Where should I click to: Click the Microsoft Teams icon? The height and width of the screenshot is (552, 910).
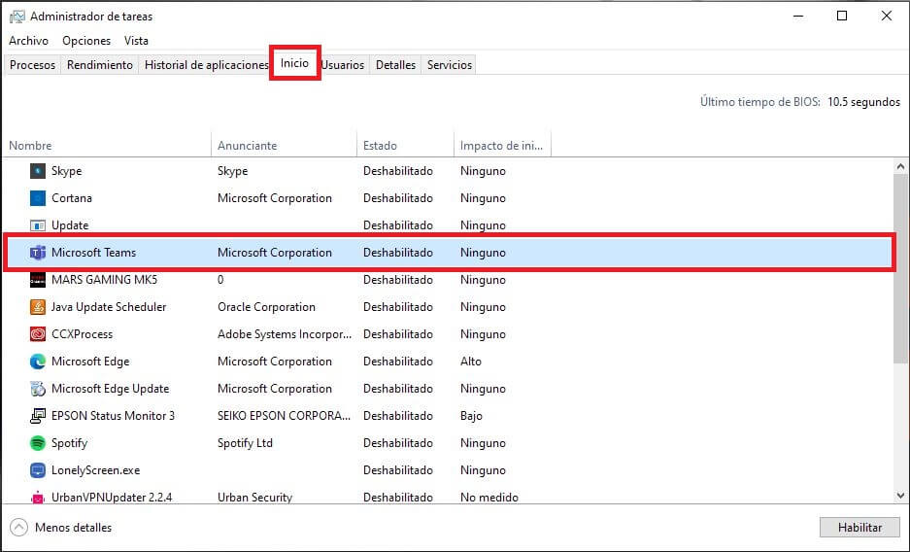[x=38, y=253]
